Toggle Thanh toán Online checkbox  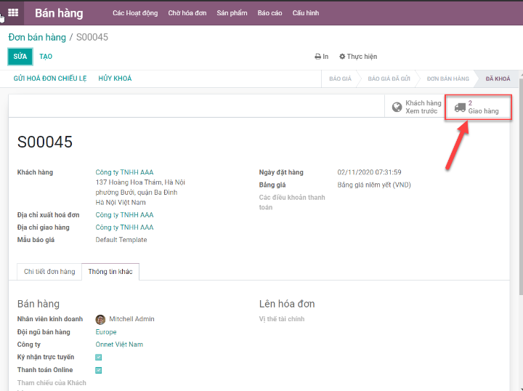pos(99,370)
